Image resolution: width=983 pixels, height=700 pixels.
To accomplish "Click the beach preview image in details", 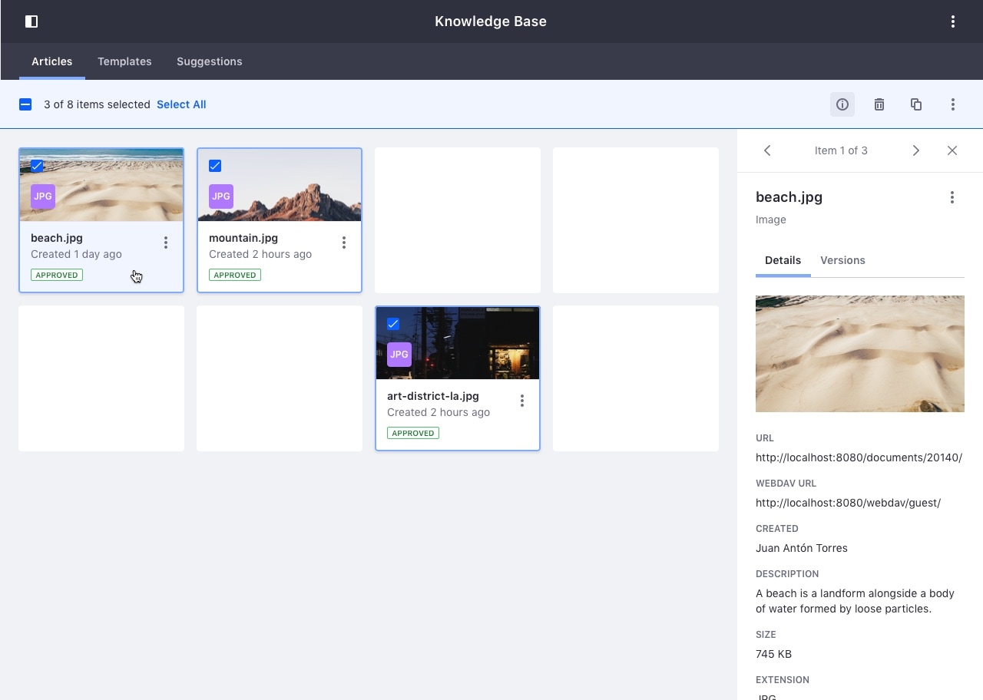I will pyautogui.click(x=859, y=354).
